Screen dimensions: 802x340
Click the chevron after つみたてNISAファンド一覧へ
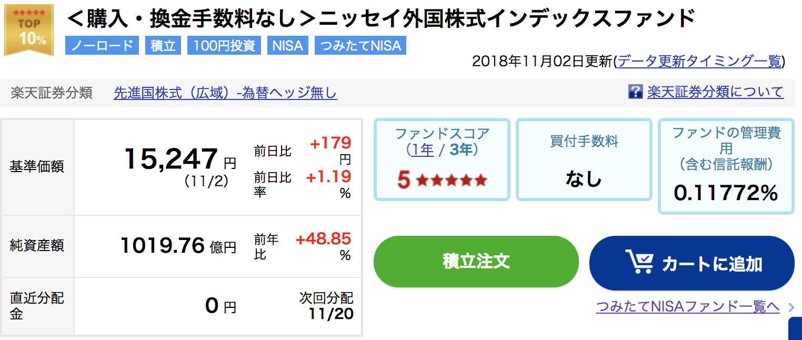[791, 307]
